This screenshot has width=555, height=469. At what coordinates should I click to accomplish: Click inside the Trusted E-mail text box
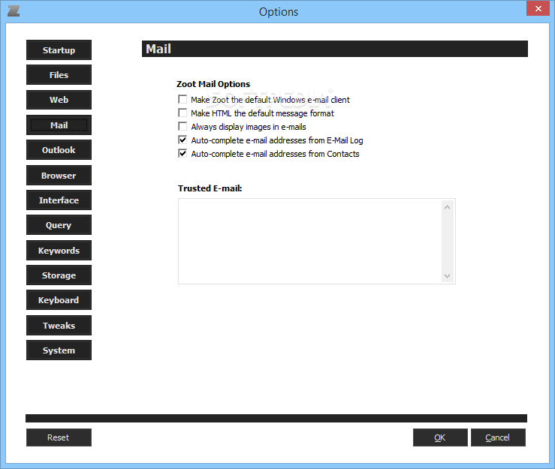(310, 241)
